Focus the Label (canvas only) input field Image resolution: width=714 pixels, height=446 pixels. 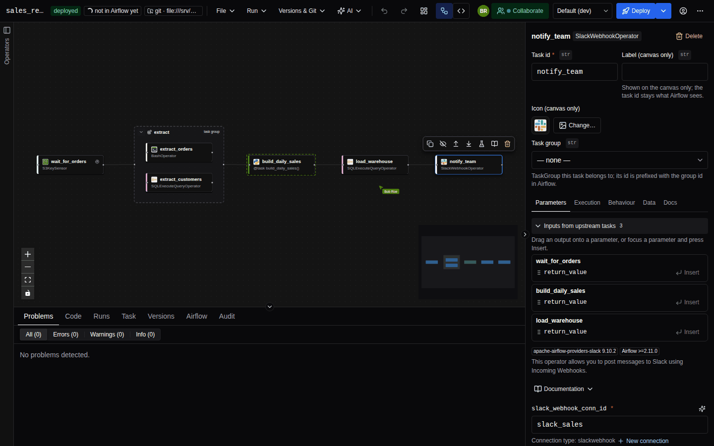[x=664, y=71]
